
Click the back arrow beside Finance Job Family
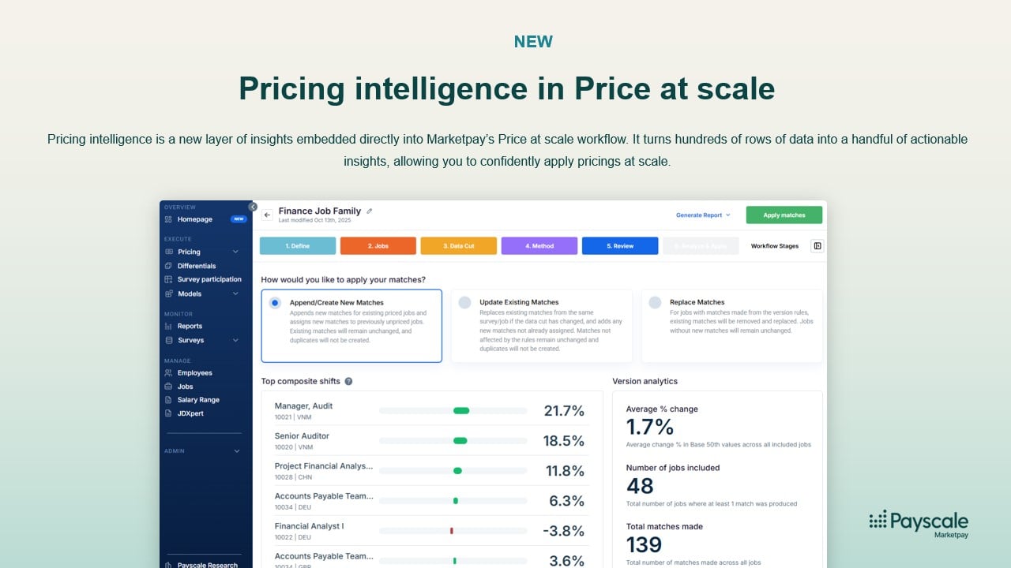267,215
